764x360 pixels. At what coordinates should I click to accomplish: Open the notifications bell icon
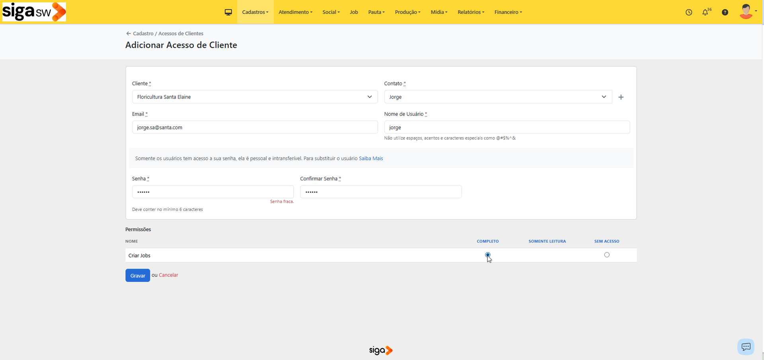(x=705, y=12)
